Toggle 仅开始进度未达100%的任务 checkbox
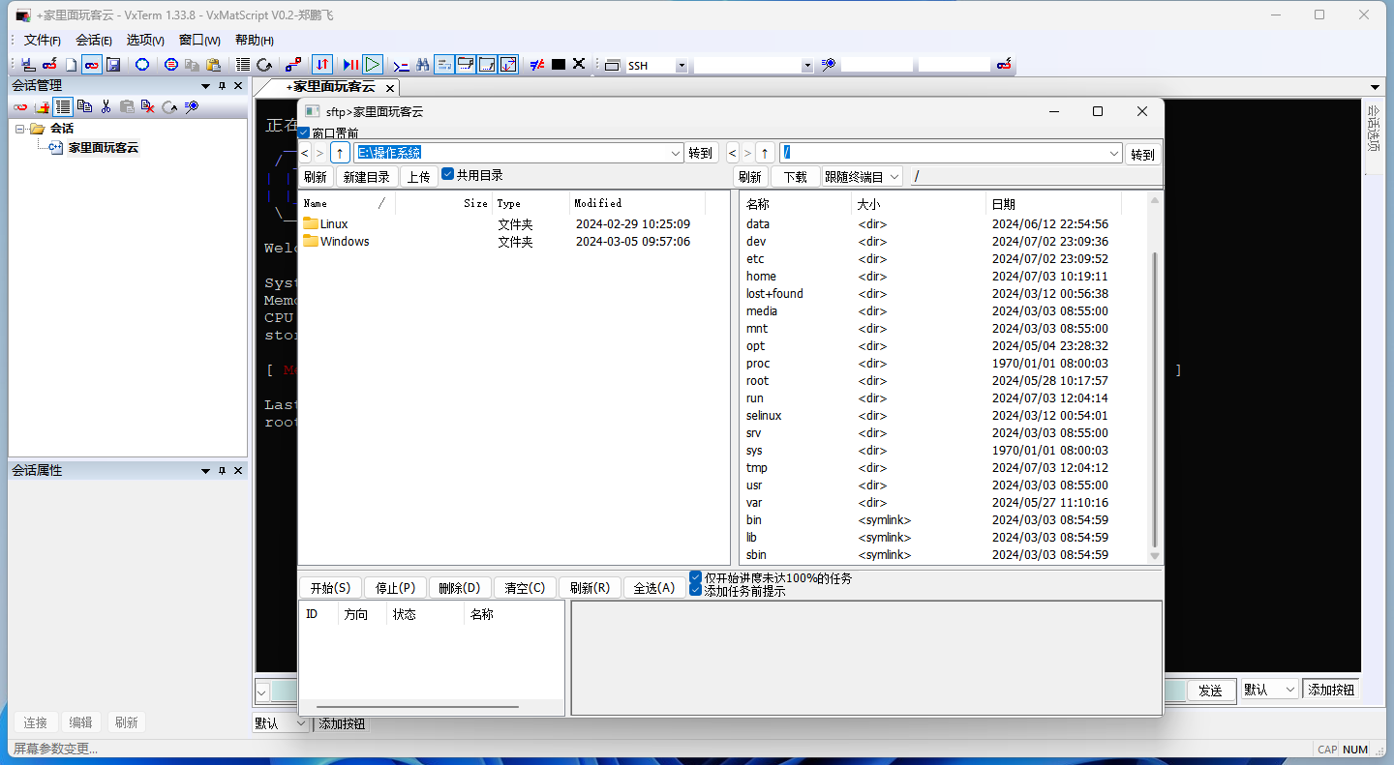1394x765 pixels. pos(695,577)
